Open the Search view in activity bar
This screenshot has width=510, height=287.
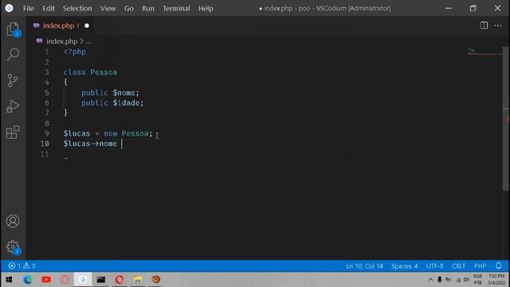pyautogui.click(x=13, y=54)
